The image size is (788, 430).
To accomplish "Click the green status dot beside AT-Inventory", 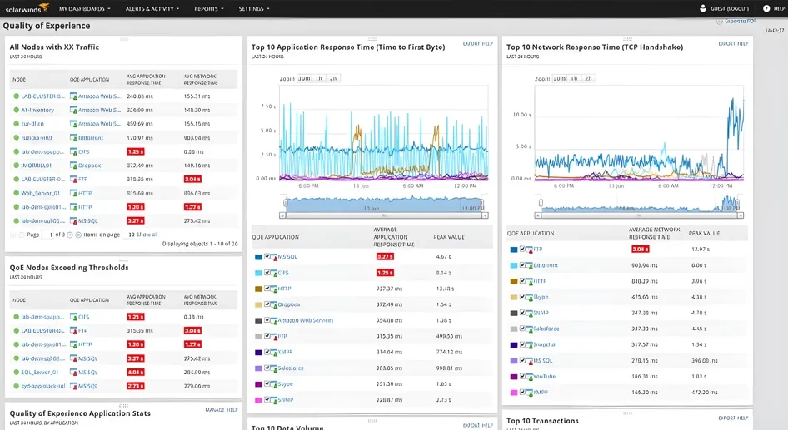I will [16, 110].
